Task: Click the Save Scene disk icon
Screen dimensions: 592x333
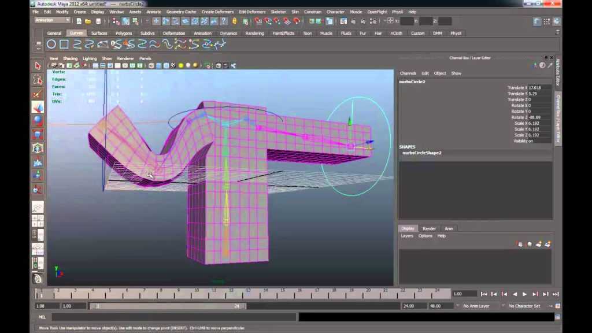Action: pos(98,21)
